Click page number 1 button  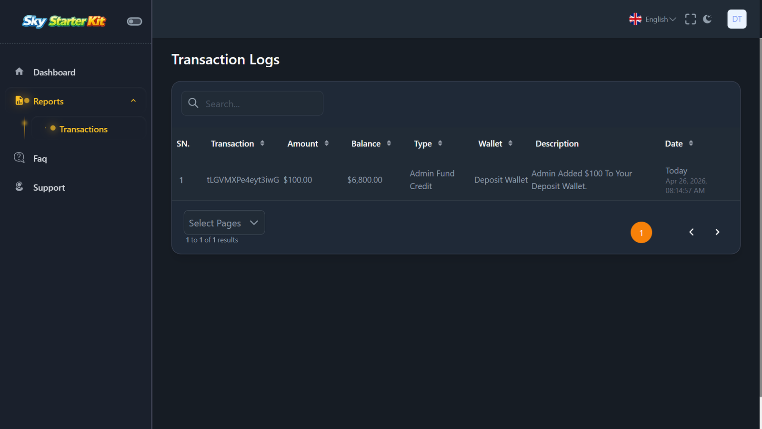click(641, 233)
